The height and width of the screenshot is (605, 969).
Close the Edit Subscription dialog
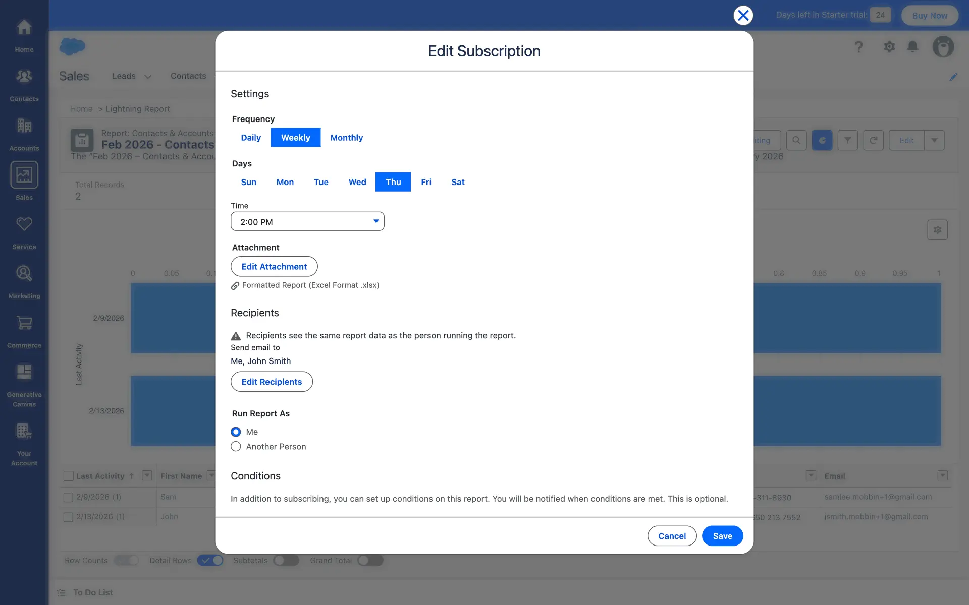point(743,15)
